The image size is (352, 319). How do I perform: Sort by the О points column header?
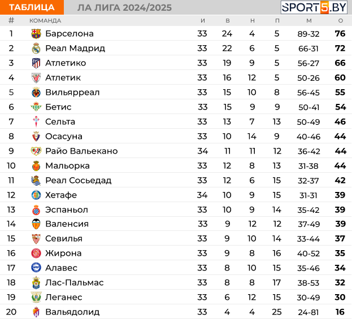(341, 21)
